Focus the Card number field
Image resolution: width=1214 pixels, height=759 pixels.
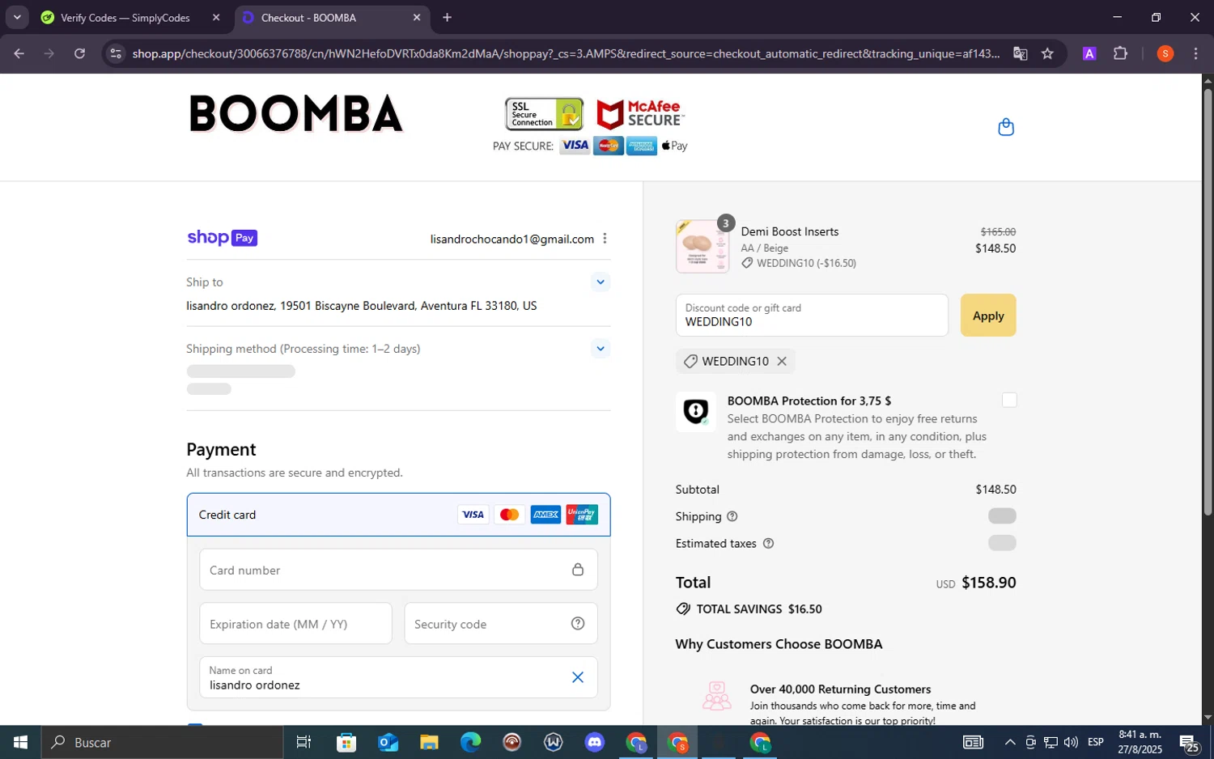pyautogui.click(x=398, y=570)
